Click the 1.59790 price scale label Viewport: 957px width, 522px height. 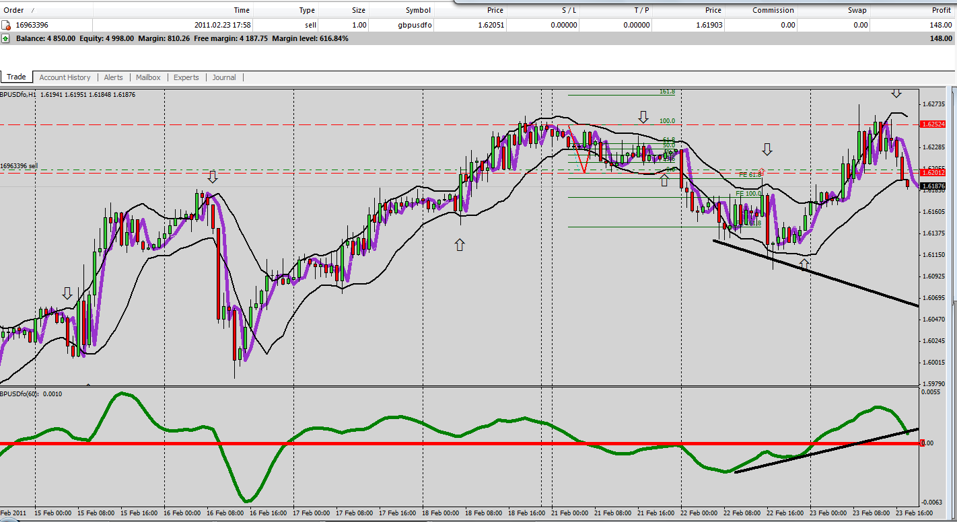(935, 383)
